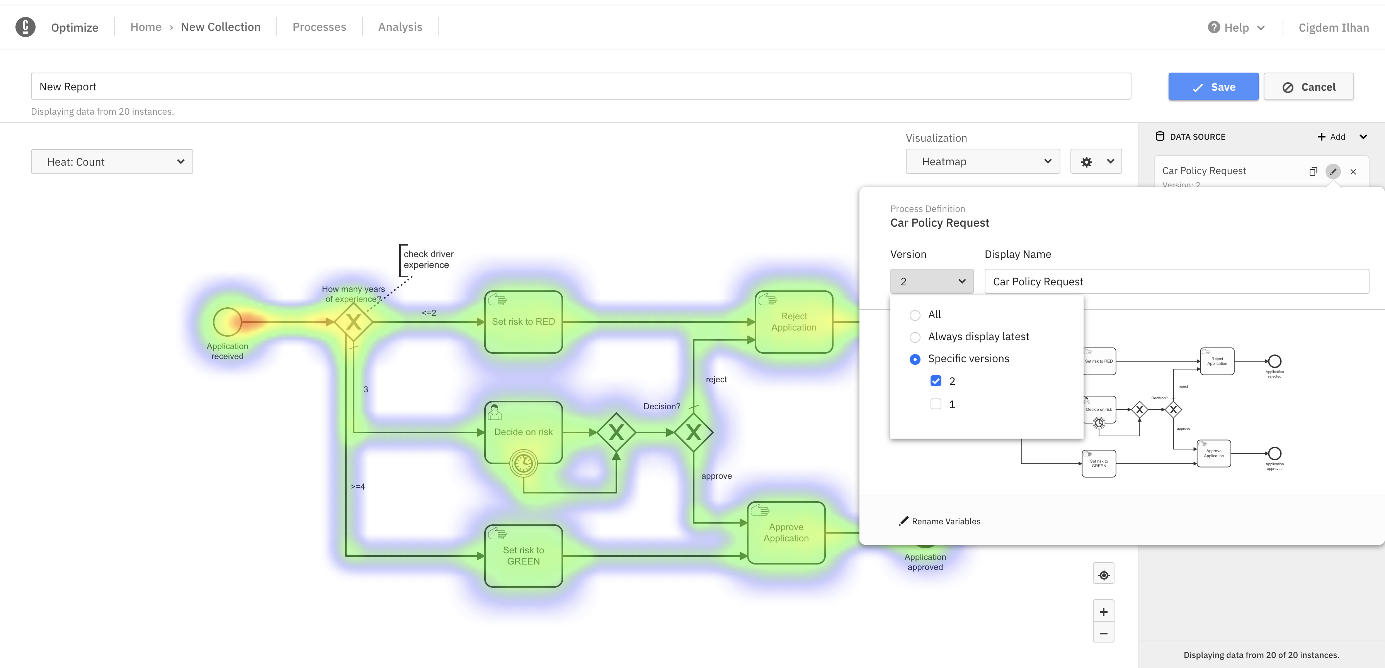The height and width of the screenshot is (668, 1385).
Task: Click the Display Name input field
Action: (x=1176, y=281)
